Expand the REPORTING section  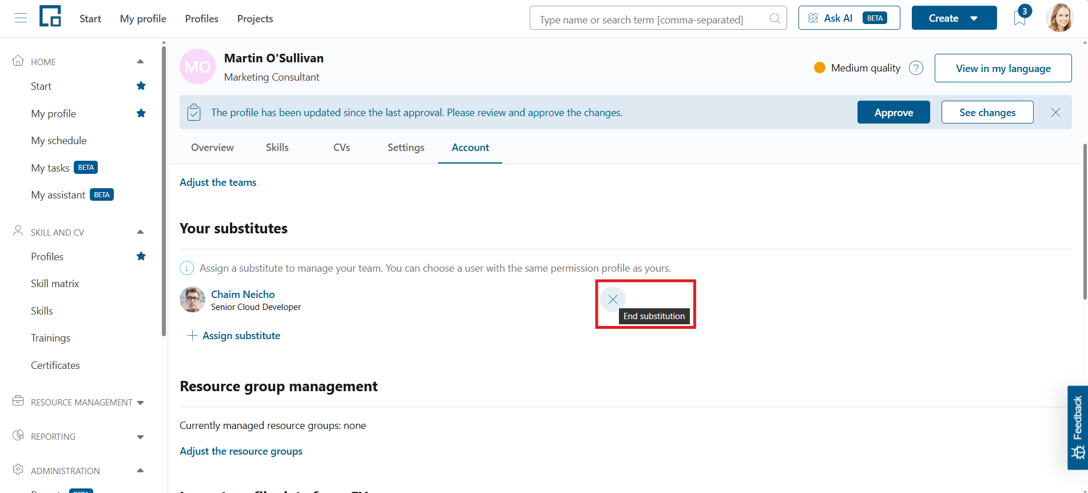(x=140, y=437)
